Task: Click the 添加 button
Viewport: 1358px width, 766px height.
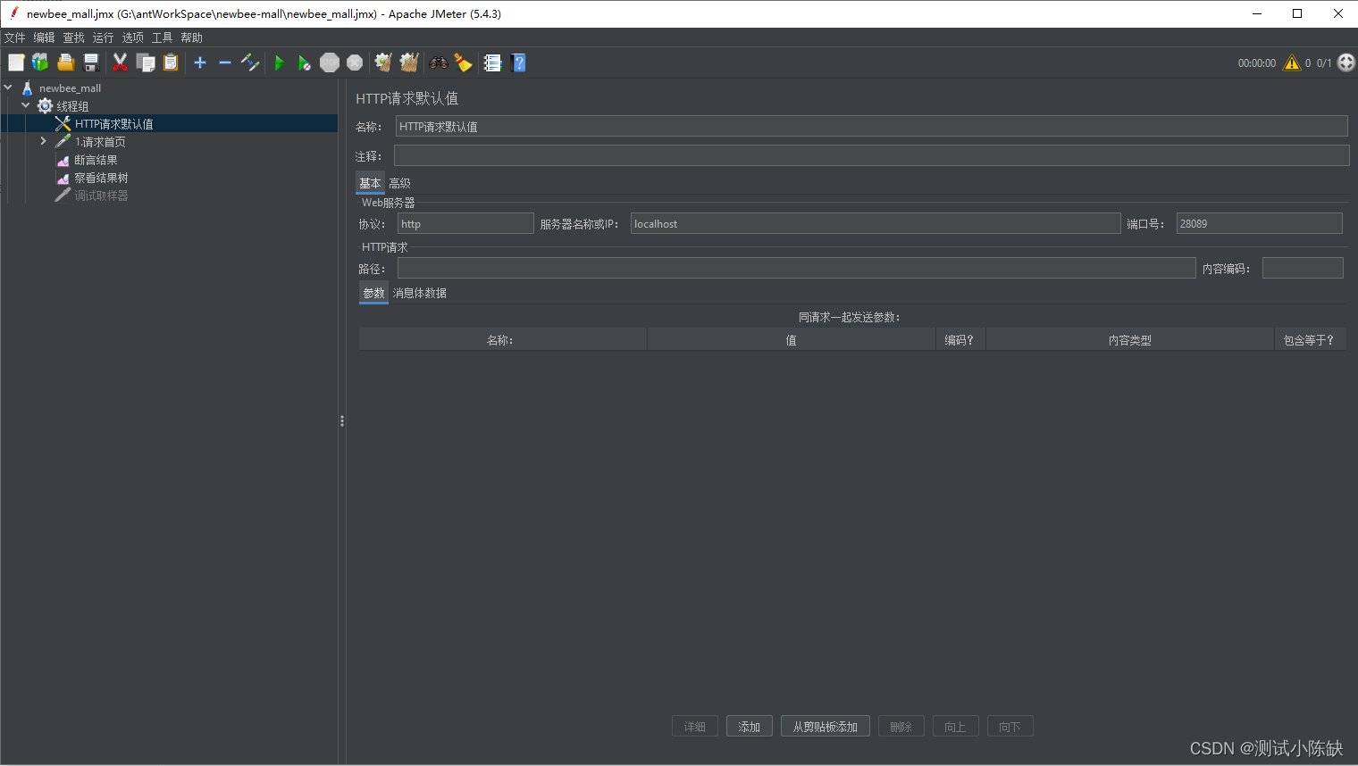Action: click(x=750, y=727)
